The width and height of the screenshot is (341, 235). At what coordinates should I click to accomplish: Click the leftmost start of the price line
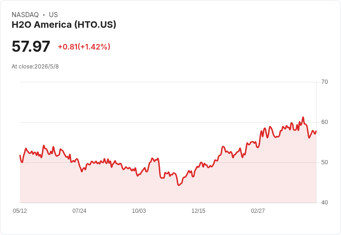20,155
